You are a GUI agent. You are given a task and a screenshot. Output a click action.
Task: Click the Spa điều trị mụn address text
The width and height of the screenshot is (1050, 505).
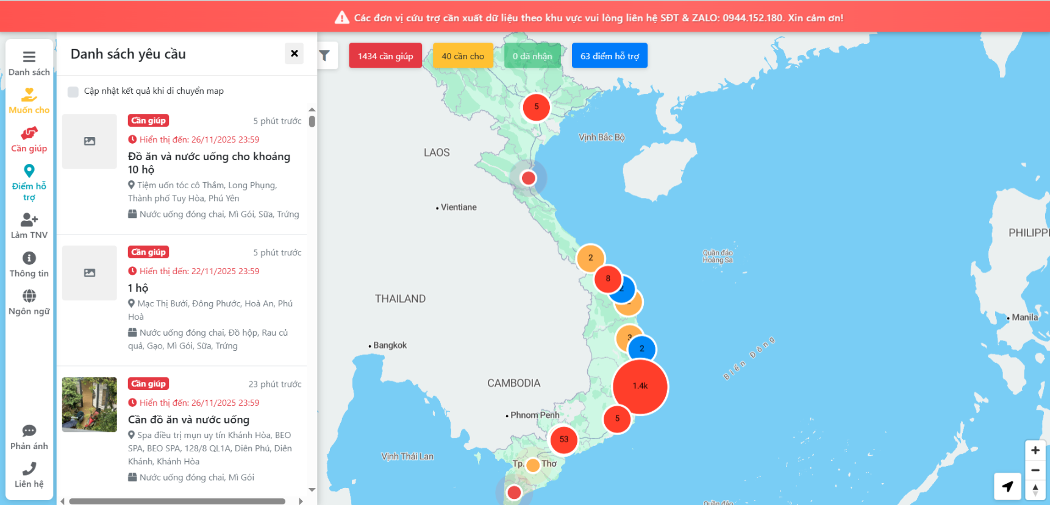210,448
